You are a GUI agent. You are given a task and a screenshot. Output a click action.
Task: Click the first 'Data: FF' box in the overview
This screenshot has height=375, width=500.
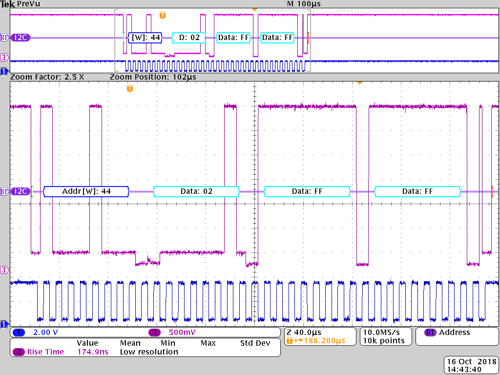[x=233, y=38]
